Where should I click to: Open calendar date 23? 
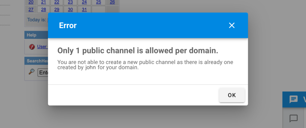tap(70, 2)
